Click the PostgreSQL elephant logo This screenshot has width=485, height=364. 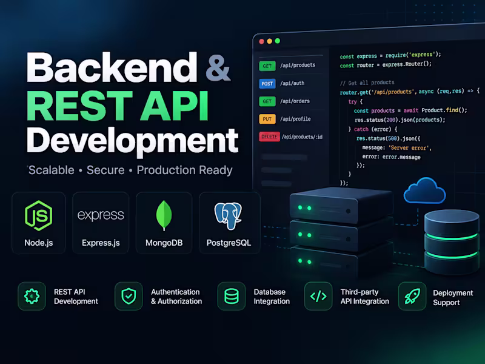pos(229,216)
